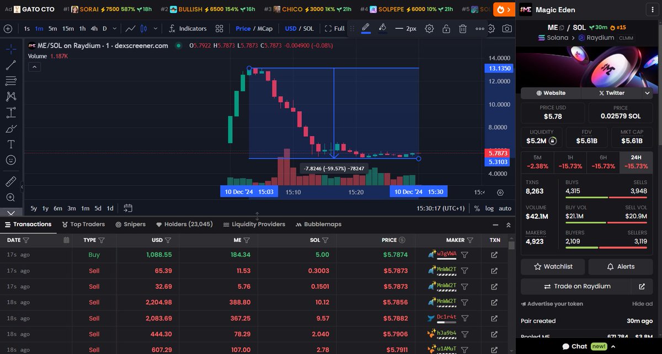This screenshot has height=354, width=662.
Task: Switch to the Top Traders tab
Action: [84, 224]
